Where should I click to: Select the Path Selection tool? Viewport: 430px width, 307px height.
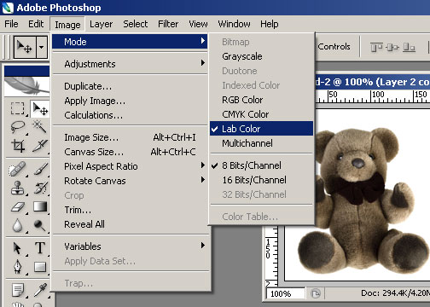pos(17,248)
